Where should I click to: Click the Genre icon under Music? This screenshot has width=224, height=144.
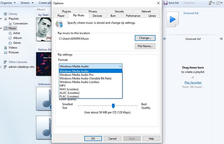(x=10, y=43)
